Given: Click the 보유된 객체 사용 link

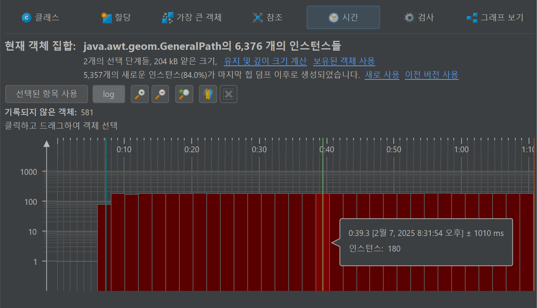Looking at the screenshot, I should pos(344,61).
